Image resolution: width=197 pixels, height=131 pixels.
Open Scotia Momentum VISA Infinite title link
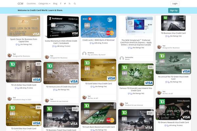click(61, 42)
